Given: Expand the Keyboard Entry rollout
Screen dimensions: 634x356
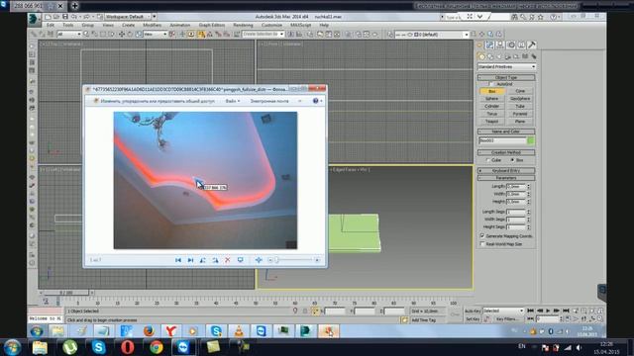Looking at the screenshot, I should (506, 171).
